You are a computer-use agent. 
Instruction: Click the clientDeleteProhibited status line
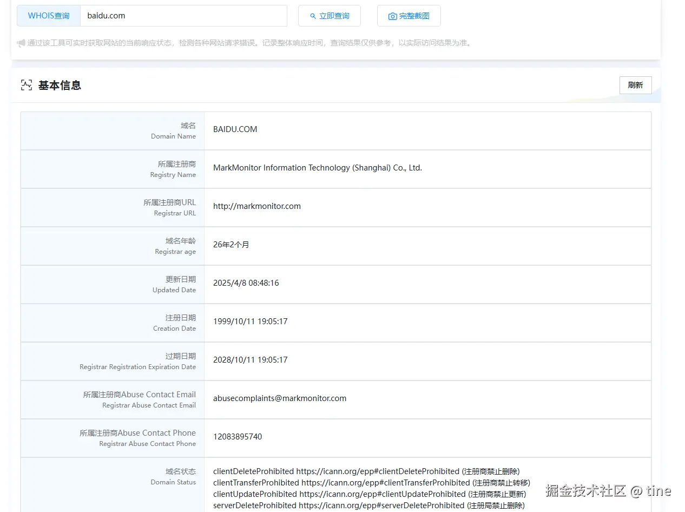(366, 471)
